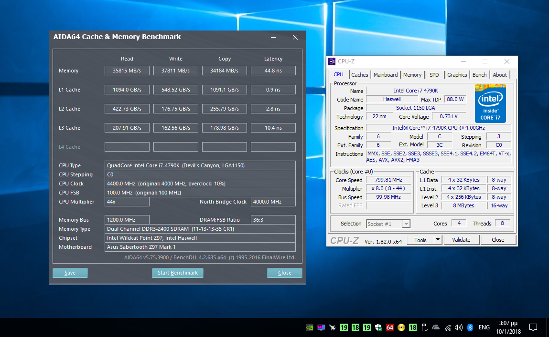Click the Code Name value Haswell
This screenshot has width=549, height=337.
tap(392, 99)
